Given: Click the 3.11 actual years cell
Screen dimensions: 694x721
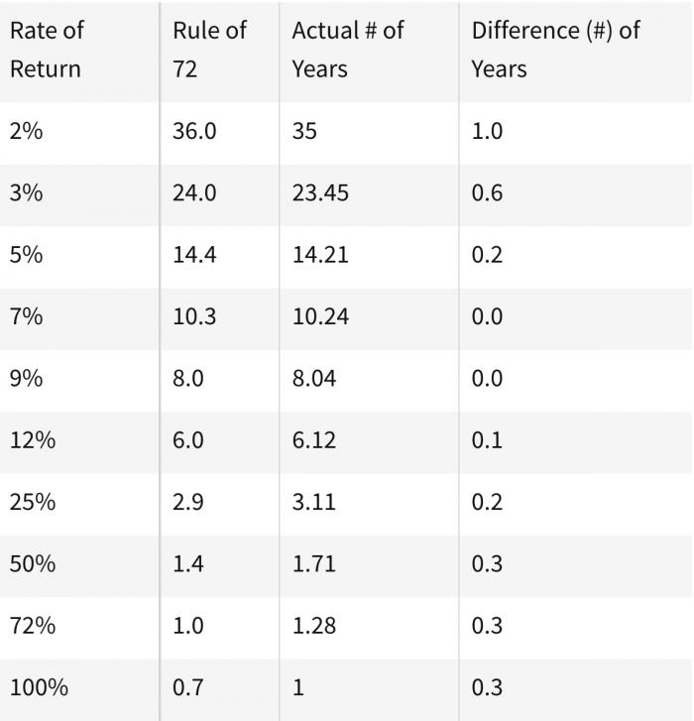Looking at the screenshot, I should [x=313, y=502].
